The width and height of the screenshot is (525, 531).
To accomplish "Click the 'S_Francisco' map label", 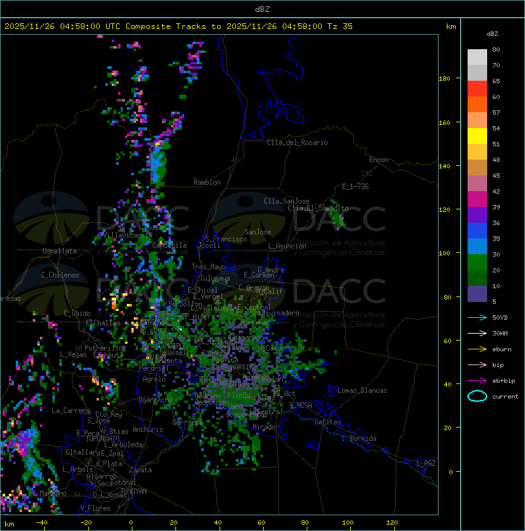I will point(226,239).
